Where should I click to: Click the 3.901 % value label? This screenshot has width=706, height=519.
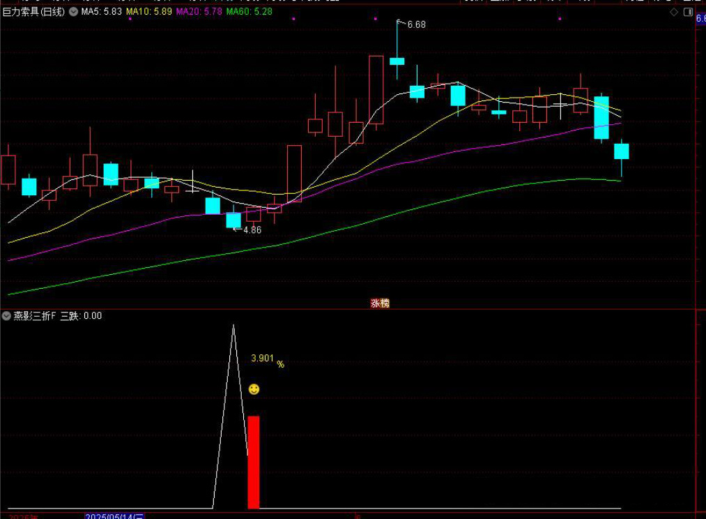pyautogui.click(x=267, y=359)
